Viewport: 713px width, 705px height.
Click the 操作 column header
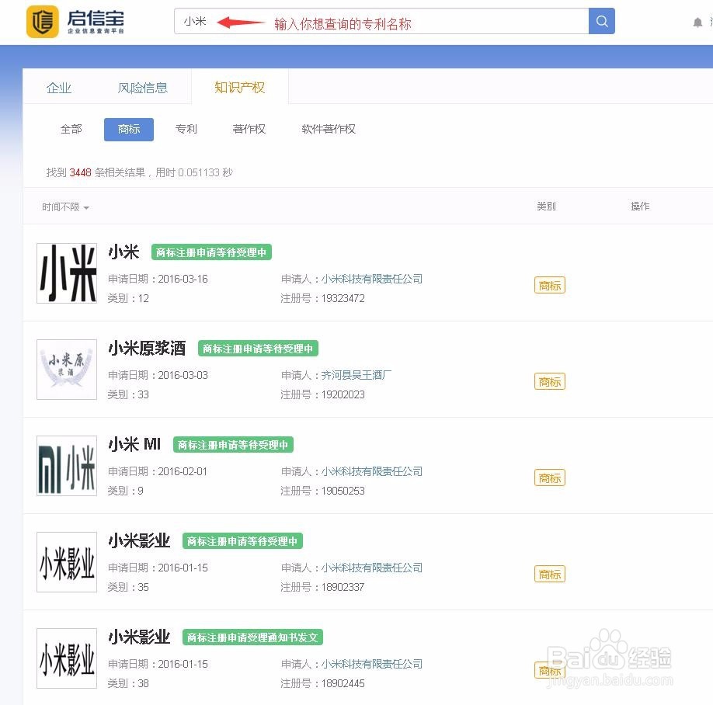point(640,207)
